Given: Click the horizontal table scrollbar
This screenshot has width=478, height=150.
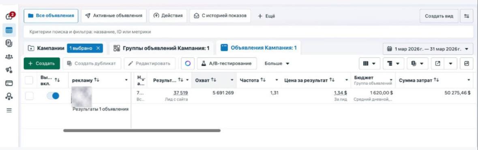Looking at the screenshot, I should point(142,131).
